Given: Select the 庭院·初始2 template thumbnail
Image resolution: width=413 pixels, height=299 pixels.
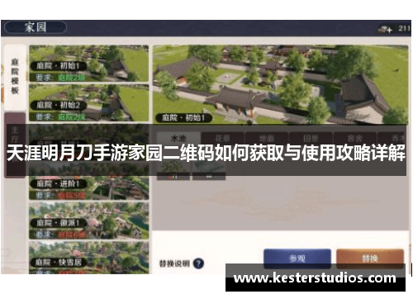Looking at the screenshot, I should pyautogui.click(x=89, y=102).
